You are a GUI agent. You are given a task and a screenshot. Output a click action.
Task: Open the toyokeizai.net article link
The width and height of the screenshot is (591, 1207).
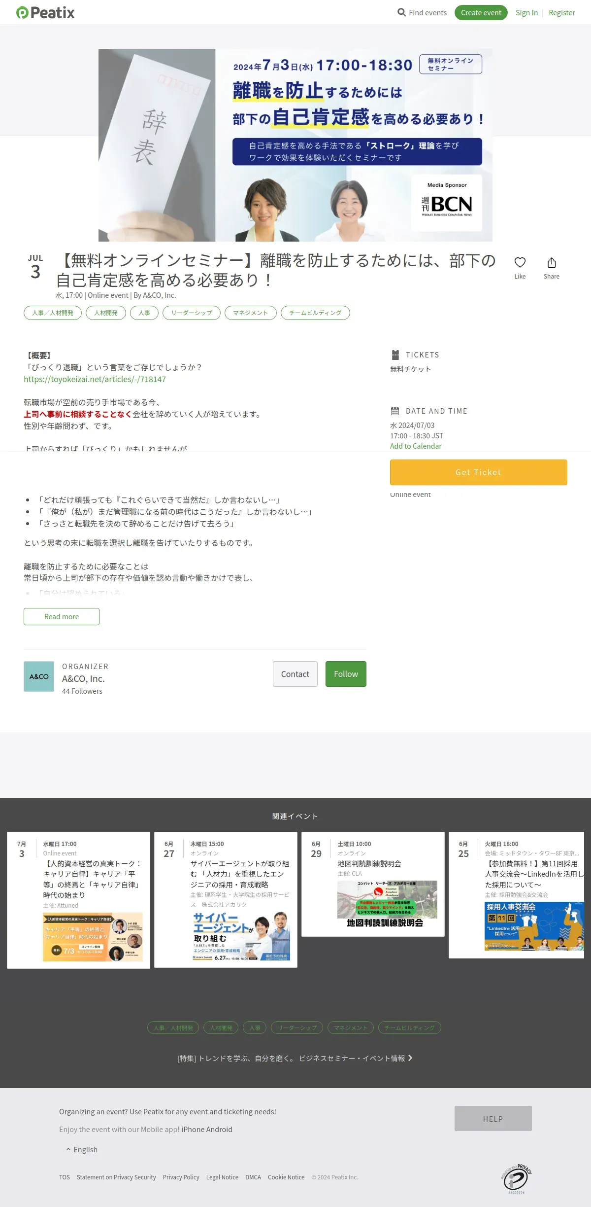[x=95, y=379]
